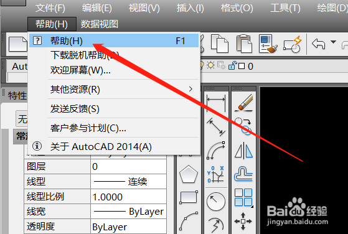This screenshot has height=234, width=348.
Task: Select the Copy objects tool
Action: click(243, 126)
